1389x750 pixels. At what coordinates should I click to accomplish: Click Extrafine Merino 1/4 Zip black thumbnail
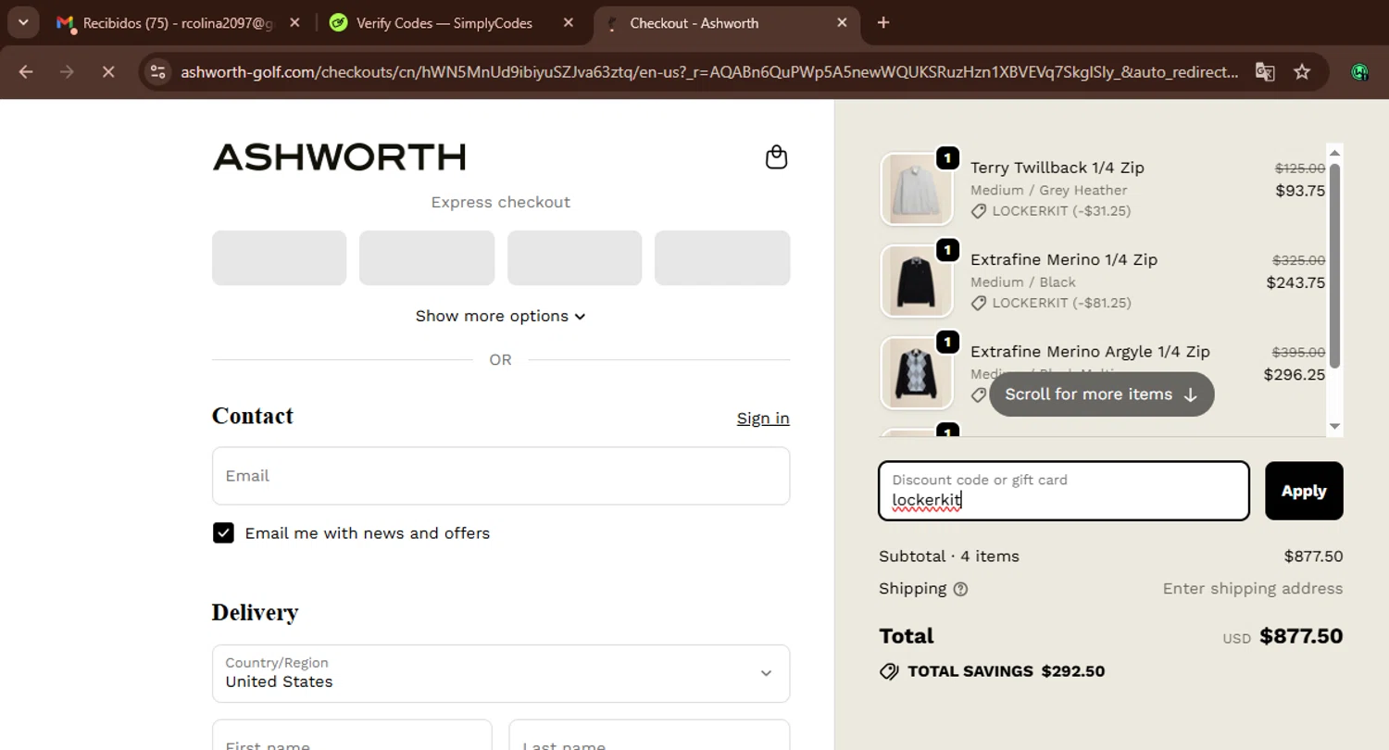(x=917, y=281)
